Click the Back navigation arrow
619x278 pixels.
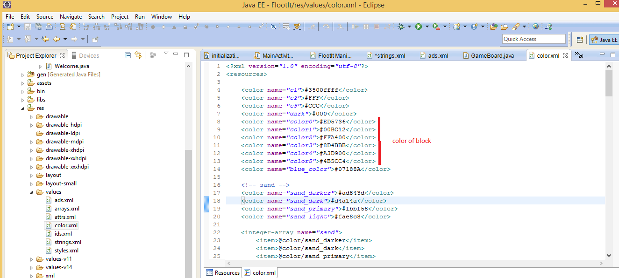click(x=57, y=39)
